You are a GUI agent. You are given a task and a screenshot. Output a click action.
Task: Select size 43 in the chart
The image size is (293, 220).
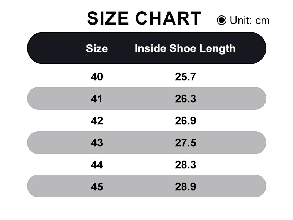[x=97, y=143]
